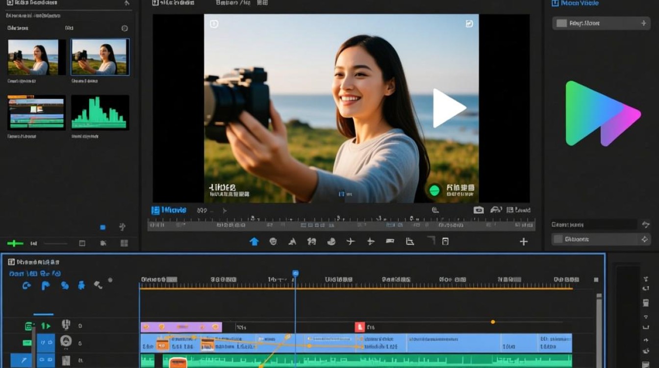Select the blue-outlined woman-with-camera thumbnail
659x368 pixels.
(100, 57)
